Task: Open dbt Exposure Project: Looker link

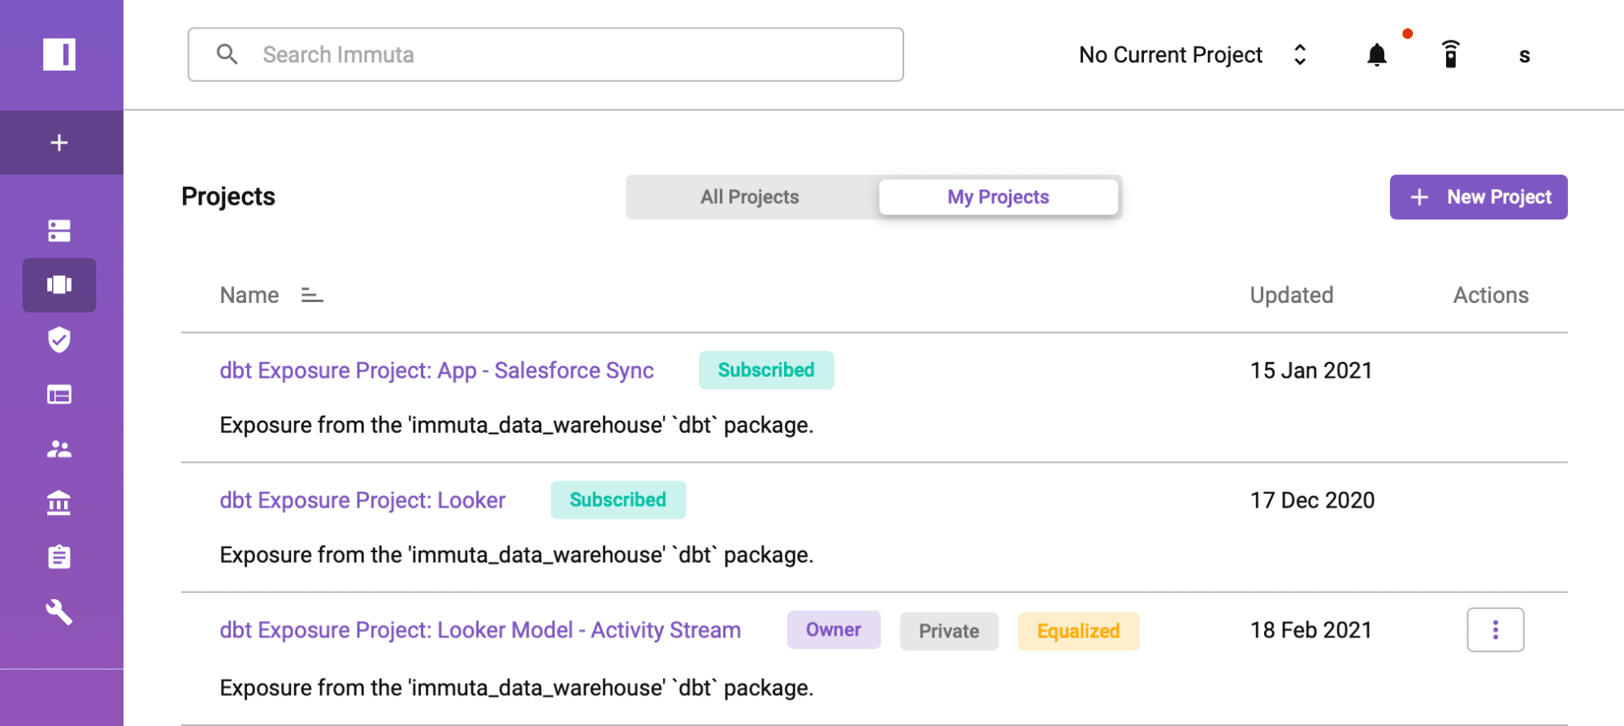Action: 362,500
